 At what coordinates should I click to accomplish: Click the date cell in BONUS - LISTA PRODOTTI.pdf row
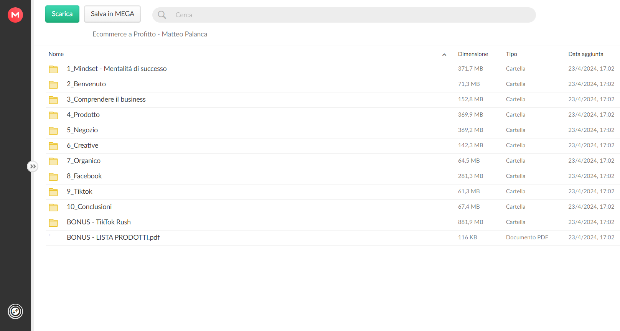point(591,237)
